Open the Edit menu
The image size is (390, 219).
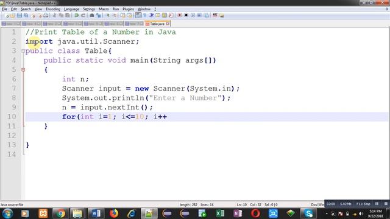[14, 9]
